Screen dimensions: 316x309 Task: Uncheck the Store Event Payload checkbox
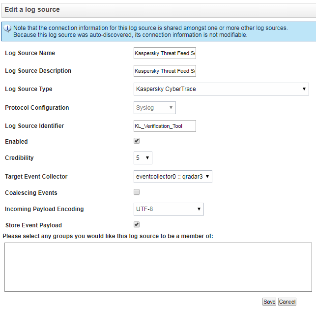click(x=137, y=225)
